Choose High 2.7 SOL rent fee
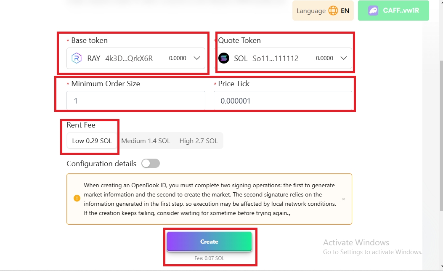This screenshot has width=443, height=271. pos(199,141)
